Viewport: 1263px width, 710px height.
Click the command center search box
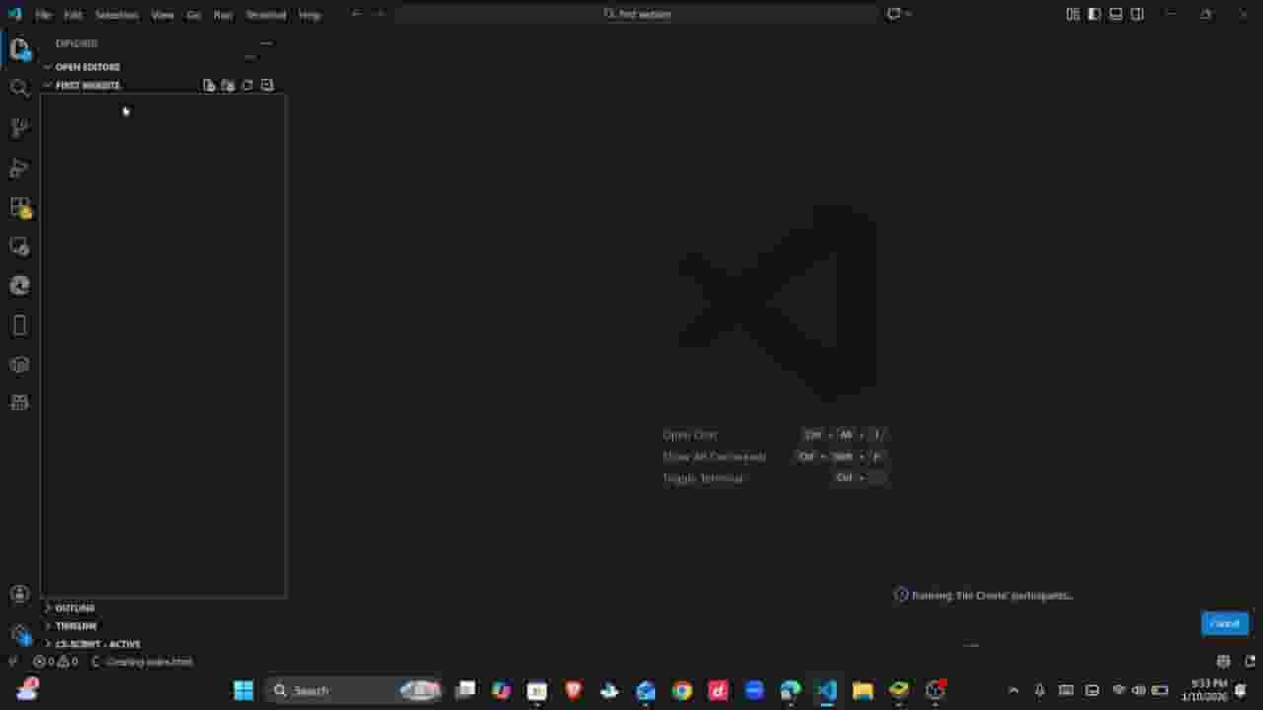point(636,14)
